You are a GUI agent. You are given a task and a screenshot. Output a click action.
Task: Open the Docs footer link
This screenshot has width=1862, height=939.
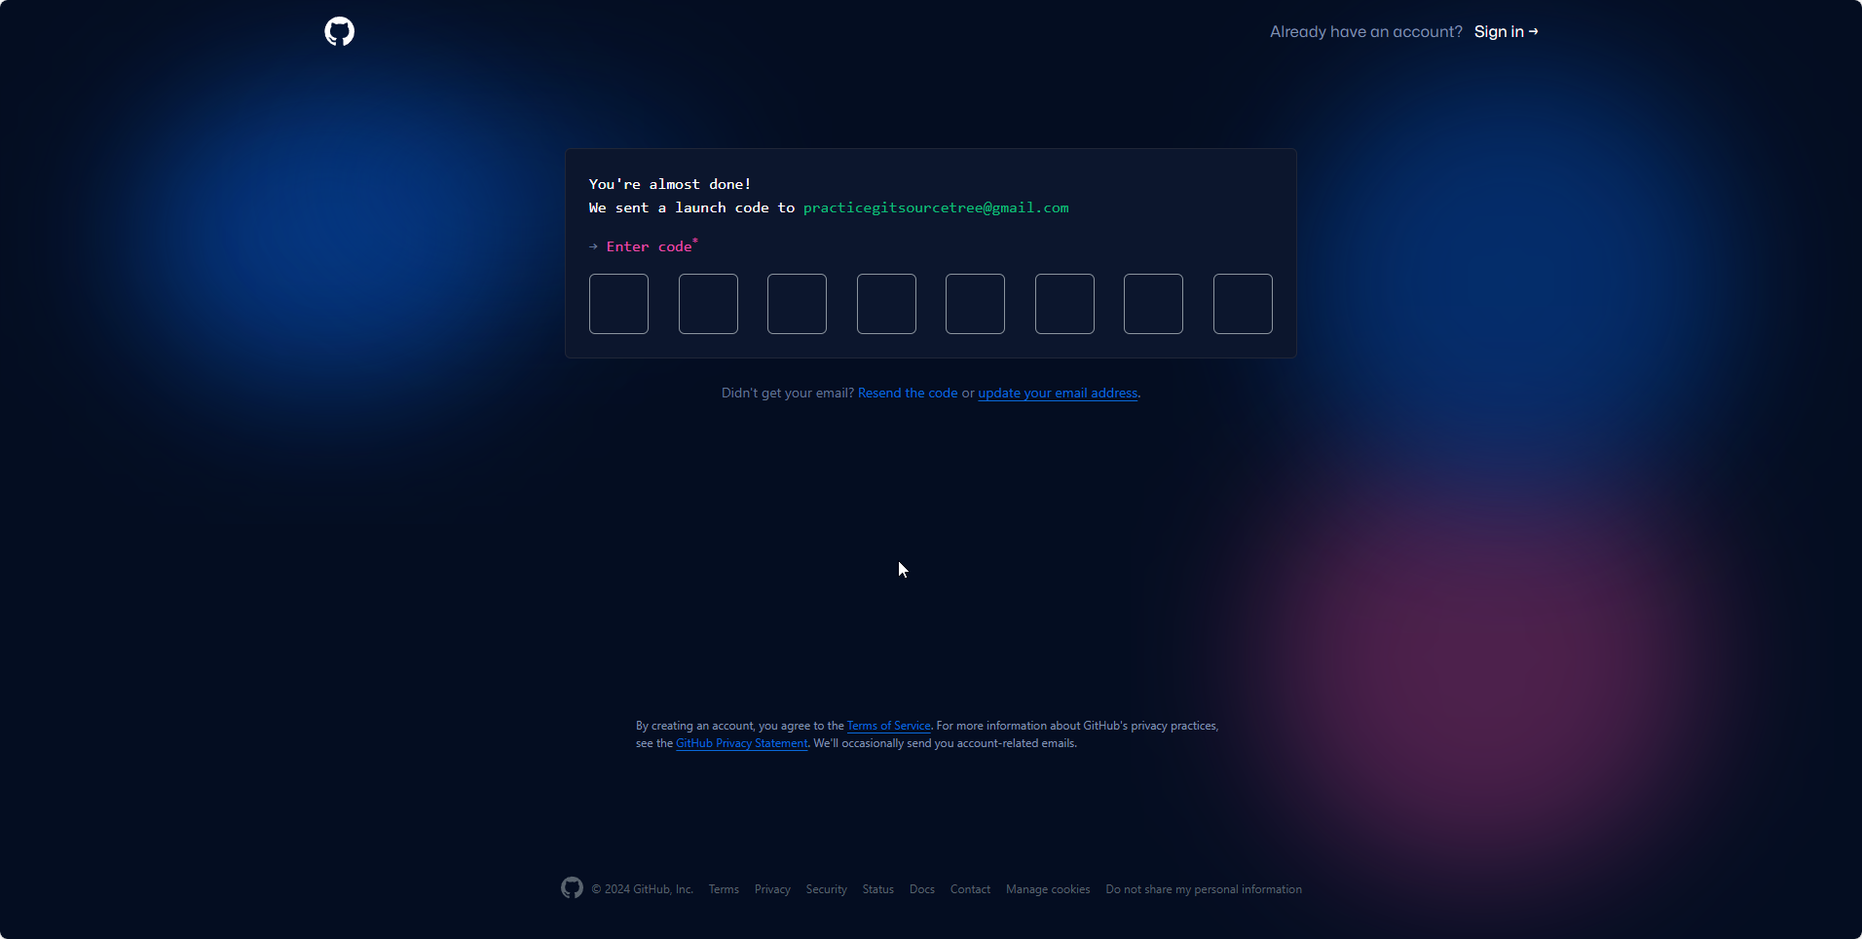(x=920, y=888)
